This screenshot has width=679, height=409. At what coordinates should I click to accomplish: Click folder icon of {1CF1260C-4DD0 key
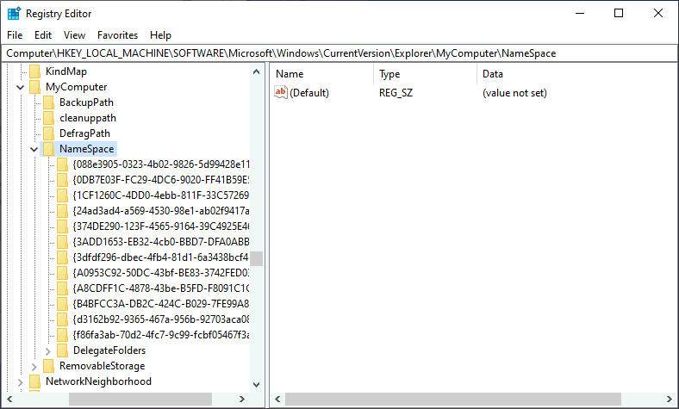point(63,195)
